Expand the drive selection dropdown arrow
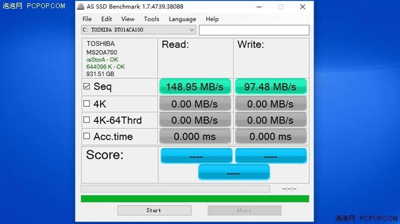Viewport: 400px width, 224px height. coord(192,30)
